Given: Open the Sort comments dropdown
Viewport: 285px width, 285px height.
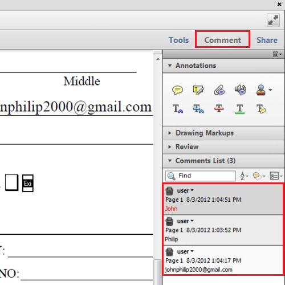Looking at the screenshot, I should pos(244,176).
